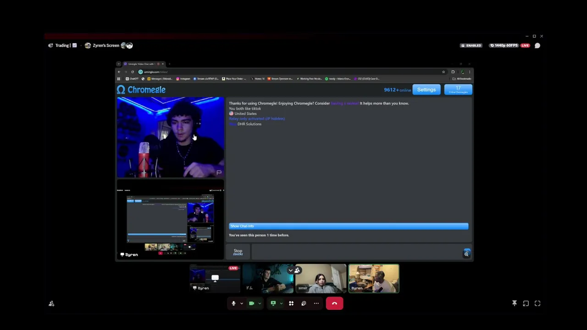The height and width of the screenshot is (330, 587).
Task: Click the Chrome apps grid icon
Action: 119,79
